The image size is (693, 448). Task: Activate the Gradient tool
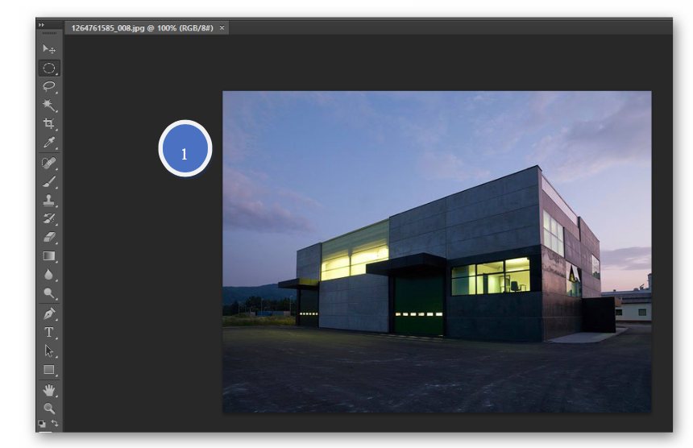pyautogui.click(x=49, y=256)
